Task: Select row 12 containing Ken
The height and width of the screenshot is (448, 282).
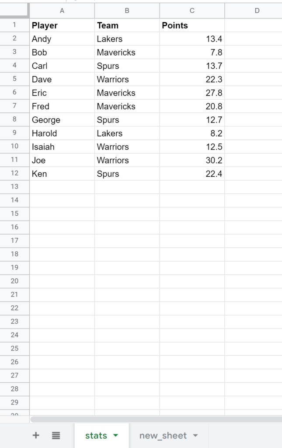Action: [15, 174]
